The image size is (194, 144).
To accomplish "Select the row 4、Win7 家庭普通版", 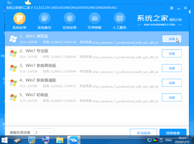I will [97, 83].
